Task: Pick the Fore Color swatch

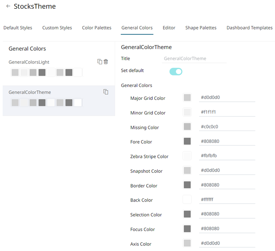Action: 187,141
